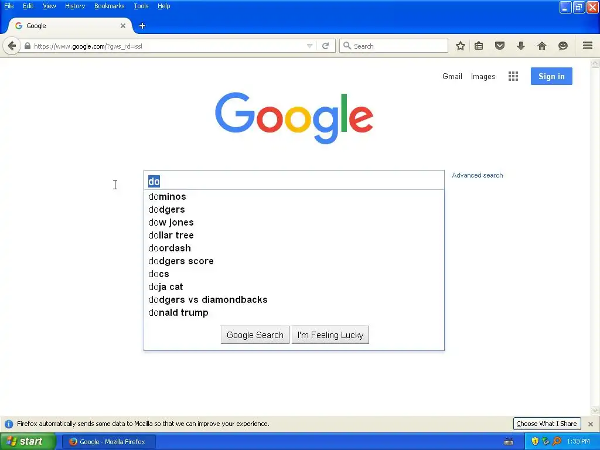Viewport: 600px width, 450px height.
Task: Click the I'm Feeling Lucky button
Action: [330, 335]
